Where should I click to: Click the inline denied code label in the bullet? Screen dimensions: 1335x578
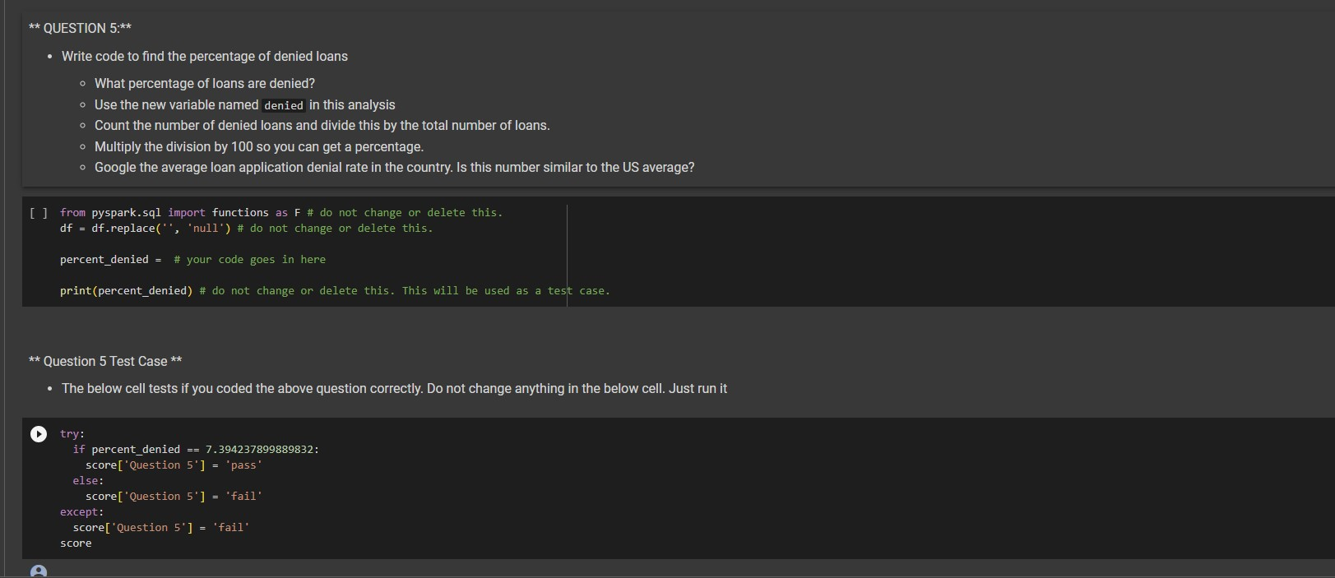click(x=284, y=105)
